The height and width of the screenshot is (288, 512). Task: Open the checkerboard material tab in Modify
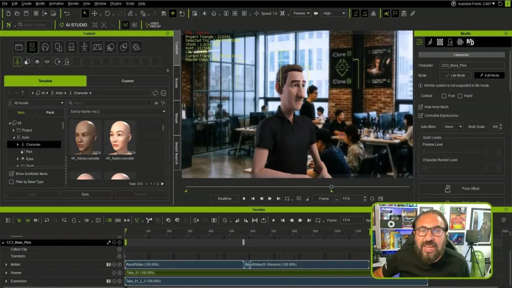pyautogui.click(x=440, y=42)
